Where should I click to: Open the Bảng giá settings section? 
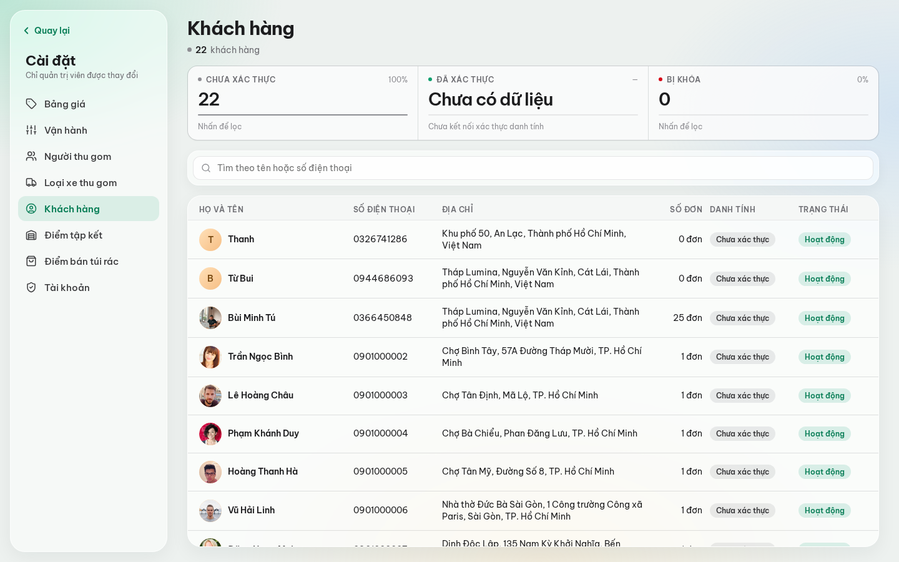(x=89, y=104)
